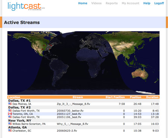The image size is (168, 138).
Task: Select the Dallas, TX #1 group row
Action: pyautogui.click(x=83, y=100)
